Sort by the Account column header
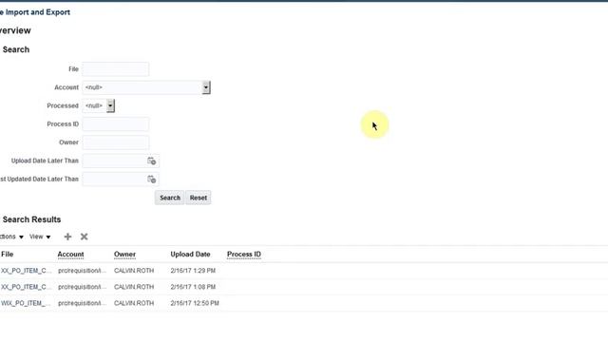This screenshot has width=608, height=342. [x=70, y=255]
